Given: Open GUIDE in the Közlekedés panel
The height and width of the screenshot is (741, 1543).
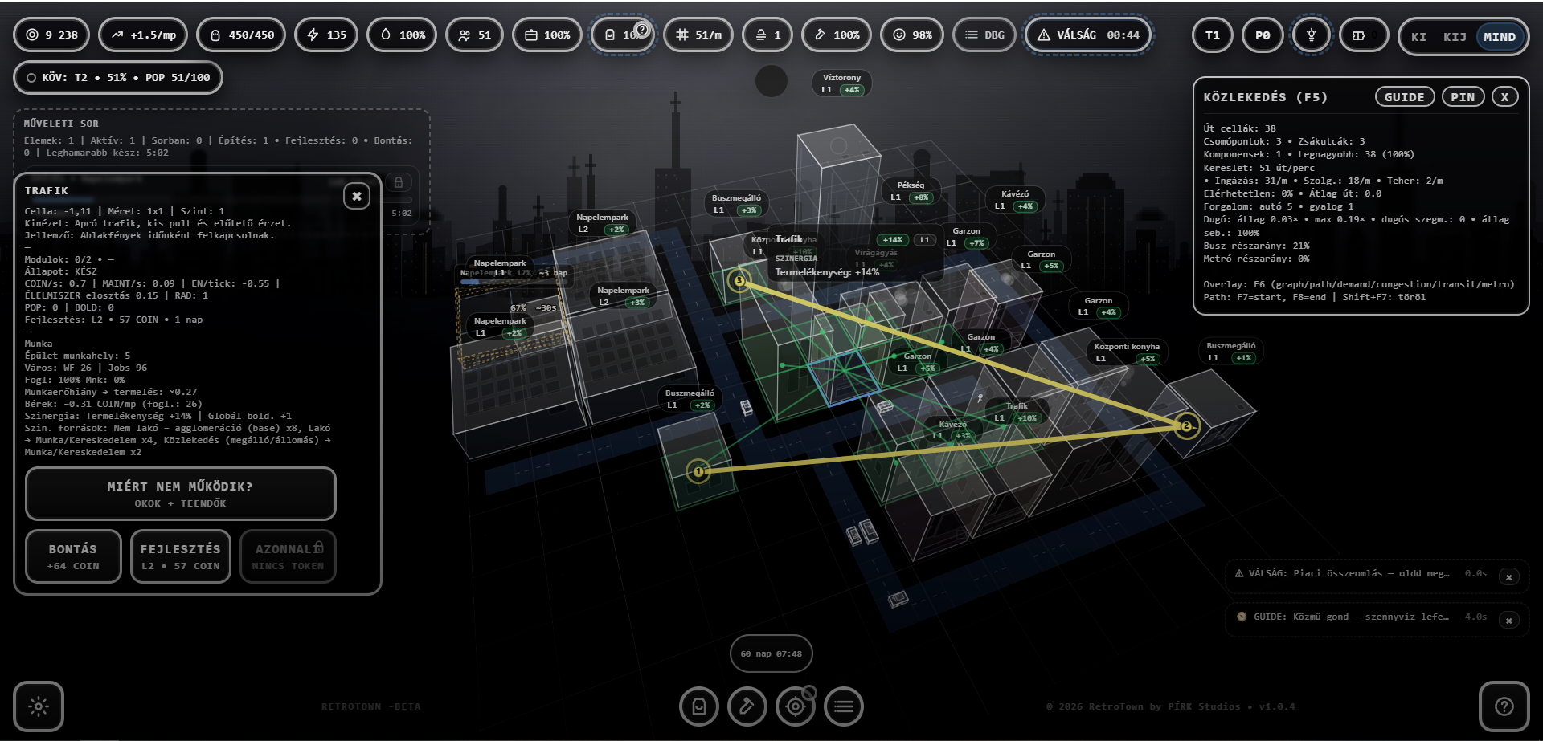Looking at the screenshot, I should (x=1404, y=96).
